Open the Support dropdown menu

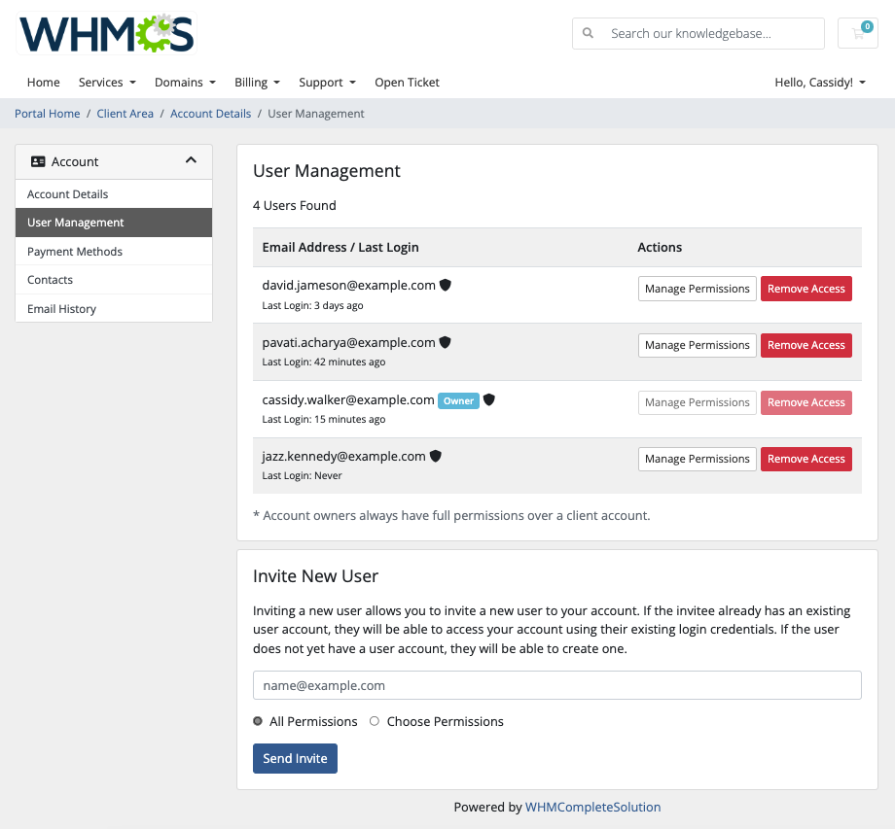[x=327, y=82]
